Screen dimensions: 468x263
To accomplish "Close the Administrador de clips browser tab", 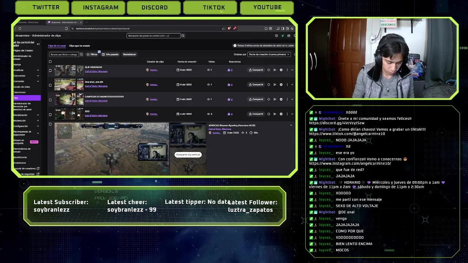I will [x=81, y=22].
